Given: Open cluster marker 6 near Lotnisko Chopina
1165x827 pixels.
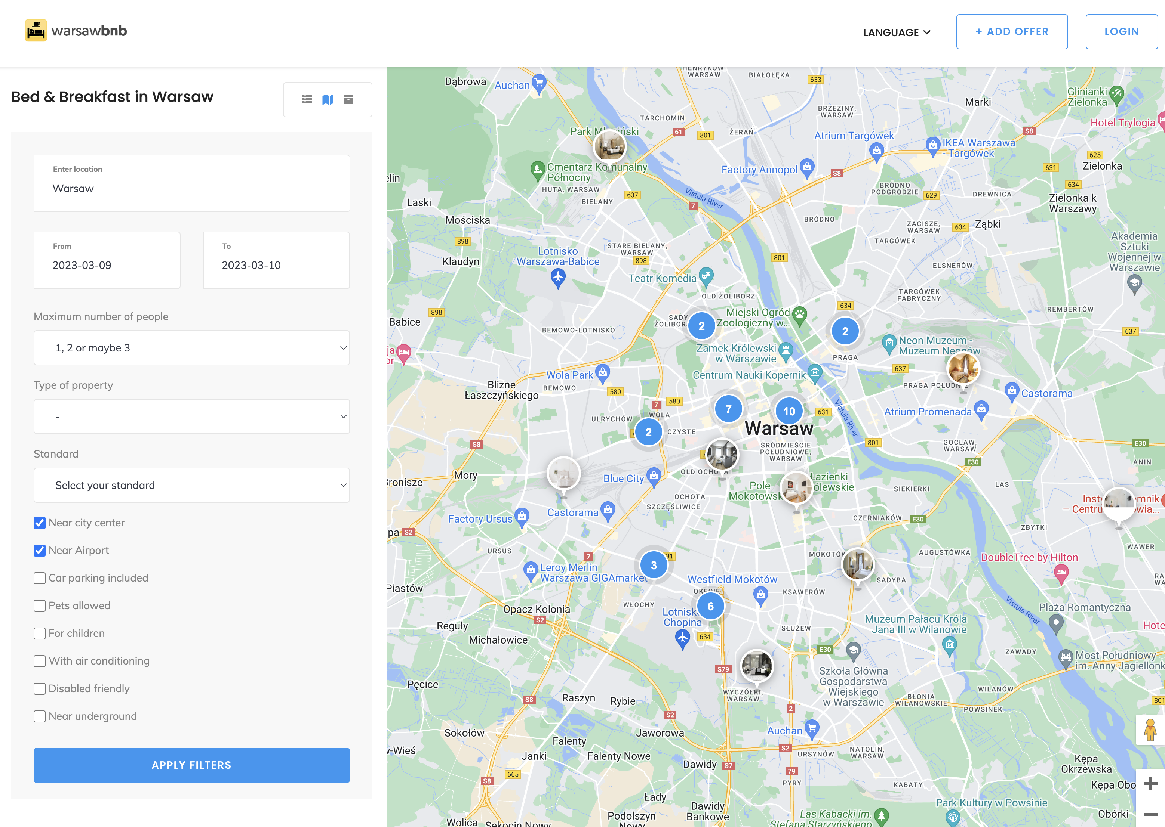Looking at the screenshot, I should pyautogui.click(x=710, y=606).
